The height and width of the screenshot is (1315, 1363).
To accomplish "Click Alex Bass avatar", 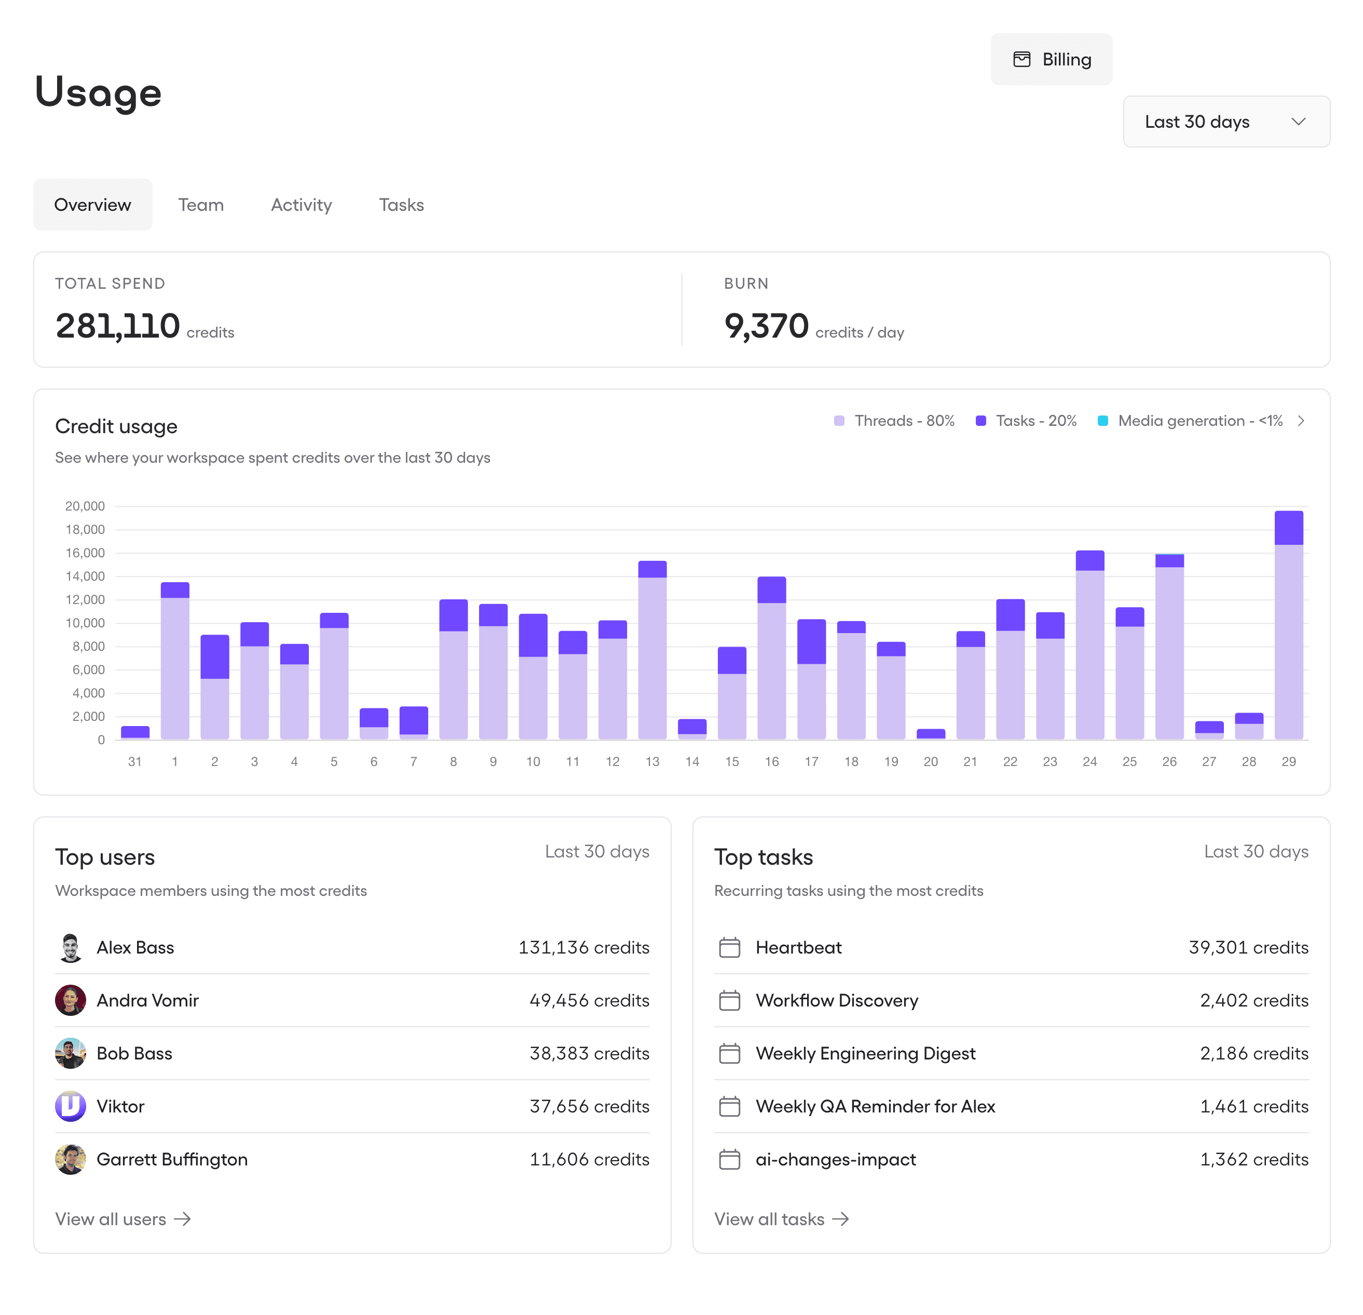I will 70,948.
